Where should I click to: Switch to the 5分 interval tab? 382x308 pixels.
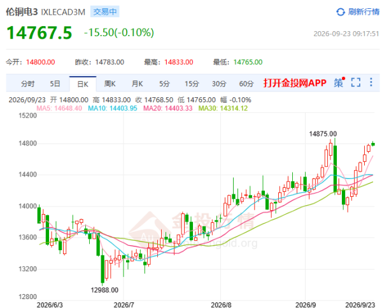(164, 84)
